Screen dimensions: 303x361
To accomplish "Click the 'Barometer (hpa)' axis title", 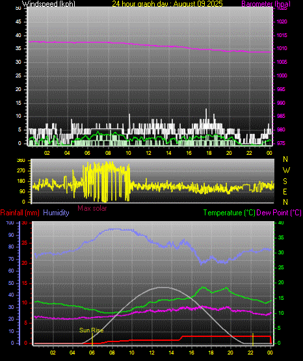I will tap(266, 4).
